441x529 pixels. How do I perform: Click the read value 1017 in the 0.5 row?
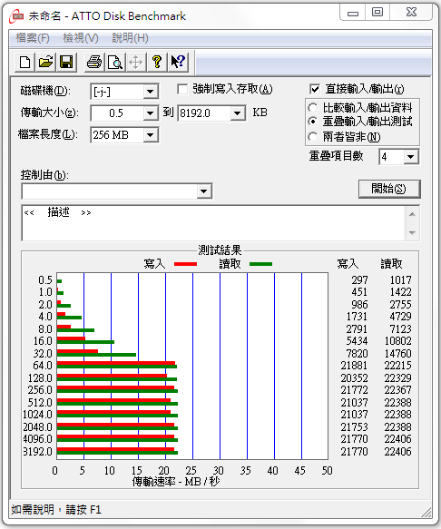tap(400, 280)
